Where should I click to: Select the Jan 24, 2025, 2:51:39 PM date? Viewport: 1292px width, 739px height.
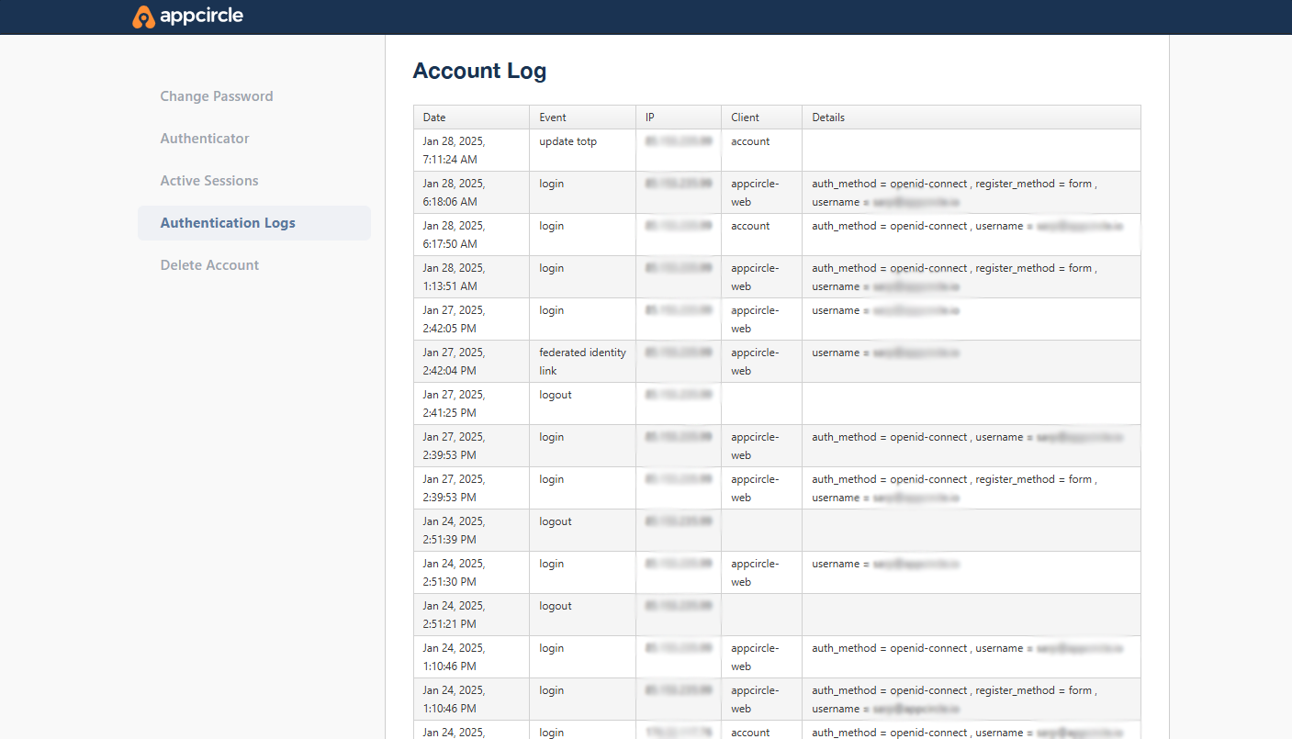455,531
